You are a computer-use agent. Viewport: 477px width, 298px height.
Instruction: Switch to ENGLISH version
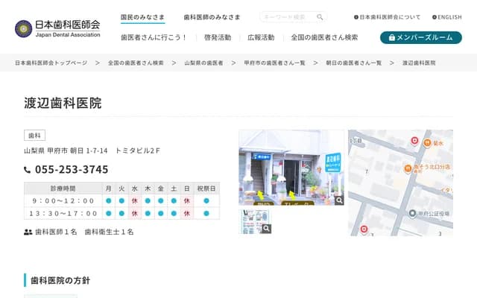447,17
